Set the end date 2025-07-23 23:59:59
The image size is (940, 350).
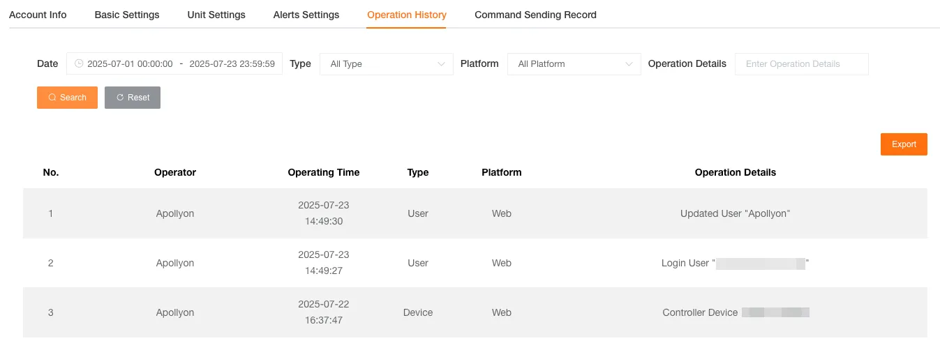pyautogui.click(x=232, y=63)
